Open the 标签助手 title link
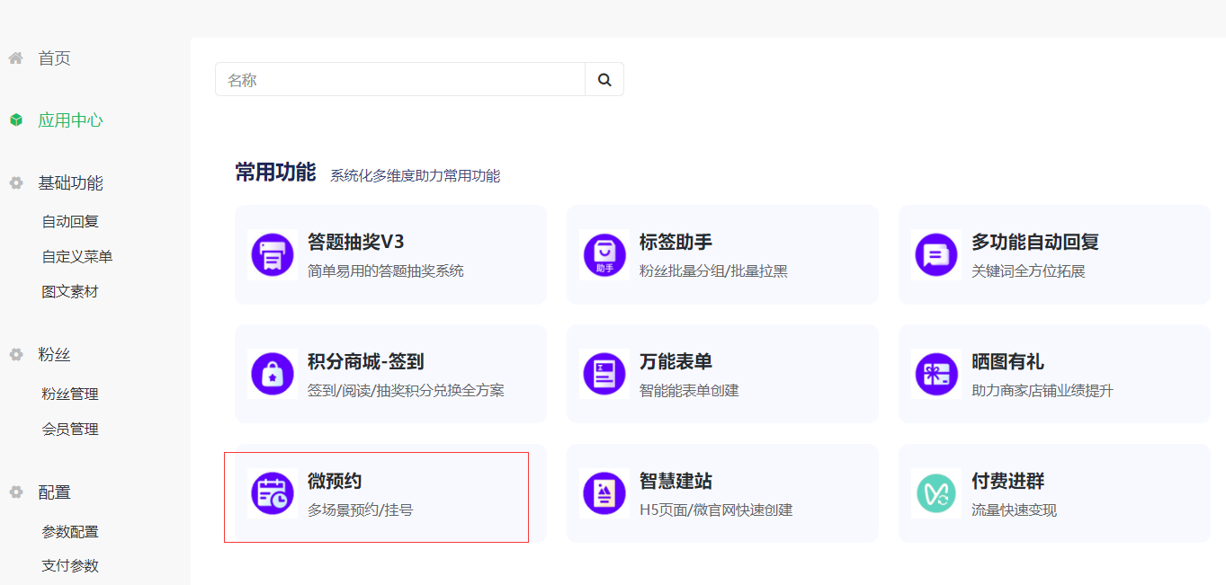Screen dimensions: 1226x585 676,242
